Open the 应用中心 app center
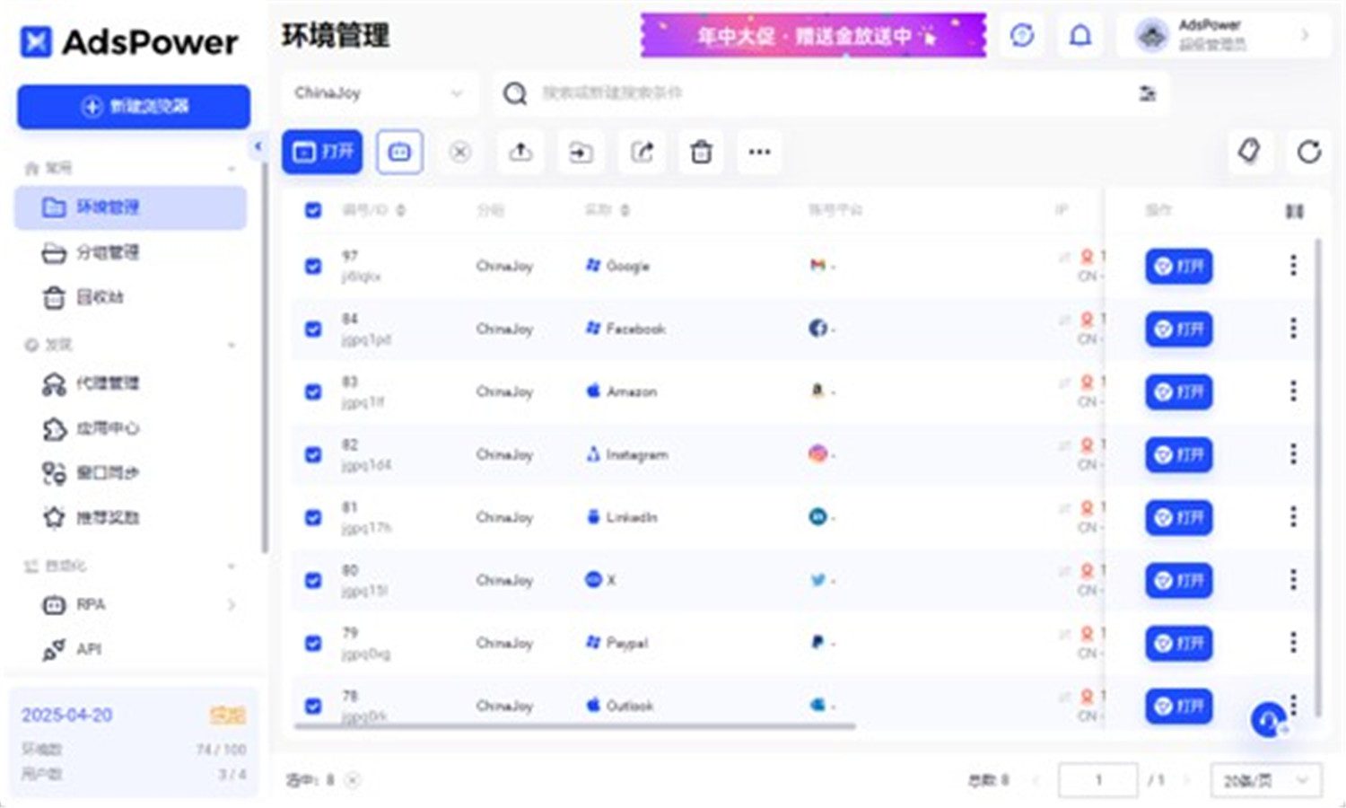 108,428
